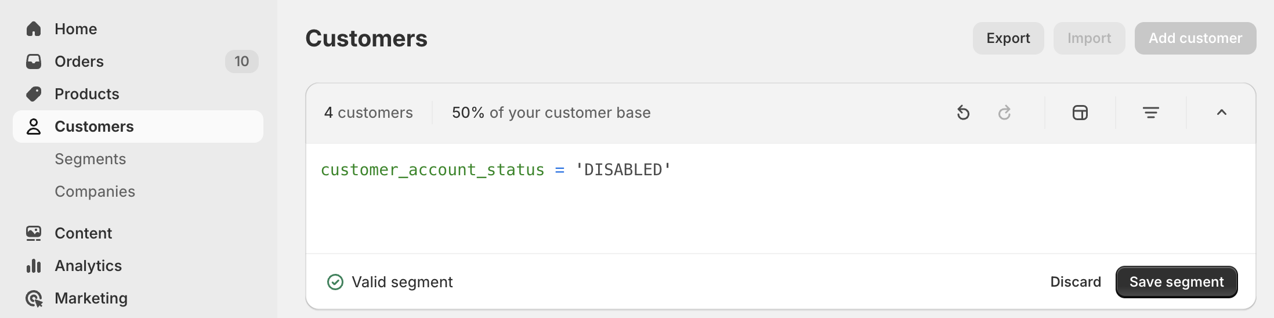Viewport: 1274px width, 318px height.
Task: Click the Add customer button
Action: [x=1196, y=38]
